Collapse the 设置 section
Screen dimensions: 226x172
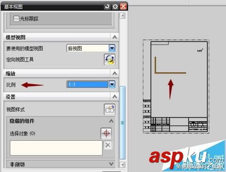[x=115, y=96]
